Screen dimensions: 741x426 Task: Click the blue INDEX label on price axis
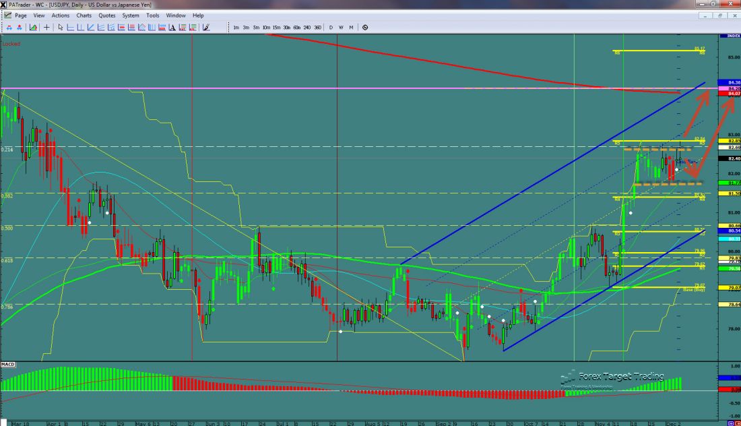pyautogui.click(x=730, y=36)
